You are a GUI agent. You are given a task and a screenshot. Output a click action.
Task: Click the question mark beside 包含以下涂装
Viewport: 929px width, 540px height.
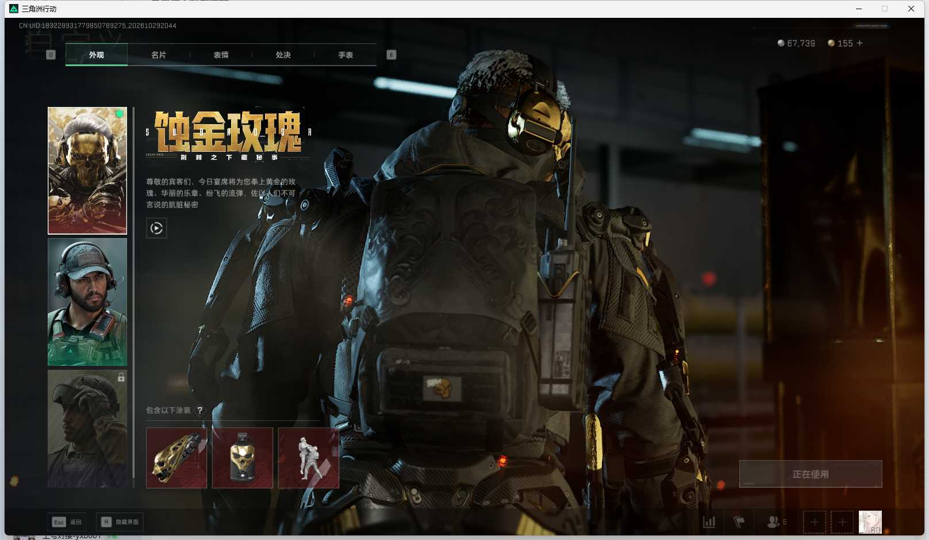200,410
